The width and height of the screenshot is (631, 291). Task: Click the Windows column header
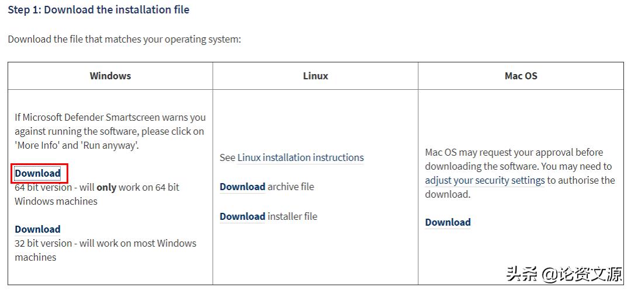coord(110,76)
